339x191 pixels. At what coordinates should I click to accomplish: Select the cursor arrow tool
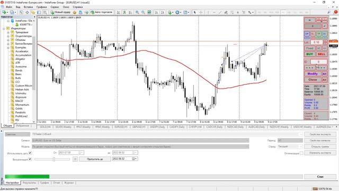point(194,12)
